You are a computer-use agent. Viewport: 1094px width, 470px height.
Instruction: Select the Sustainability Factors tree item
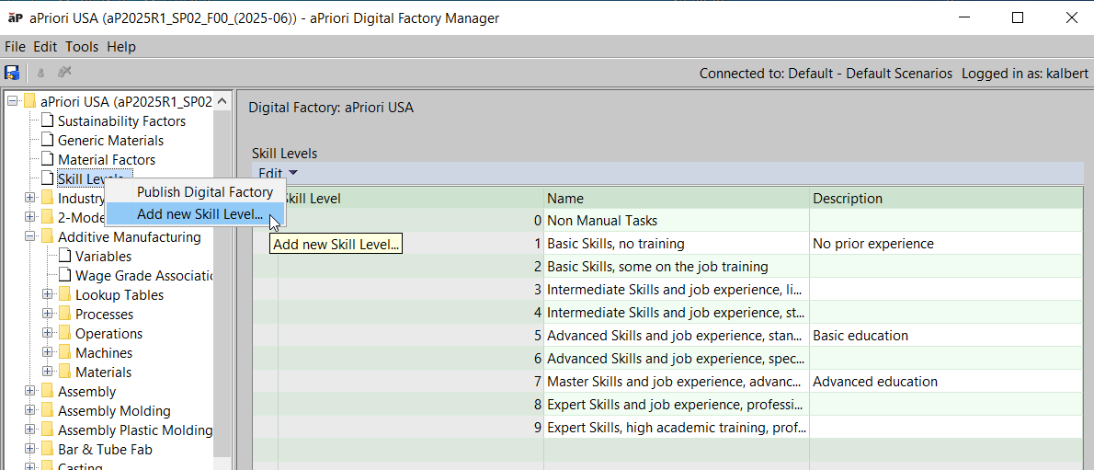(x=121, y=120)
